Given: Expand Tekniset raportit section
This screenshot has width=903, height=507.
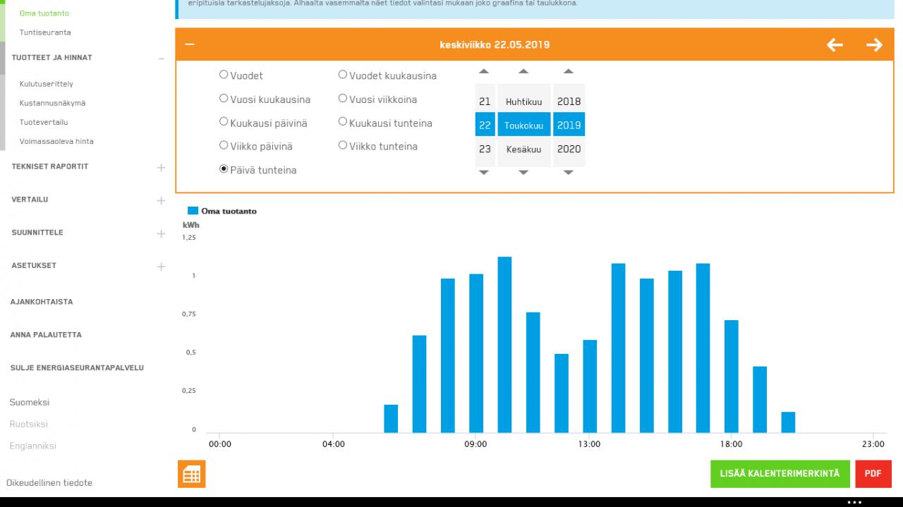Looking at the screenshot, I should (x=161, y=167).
